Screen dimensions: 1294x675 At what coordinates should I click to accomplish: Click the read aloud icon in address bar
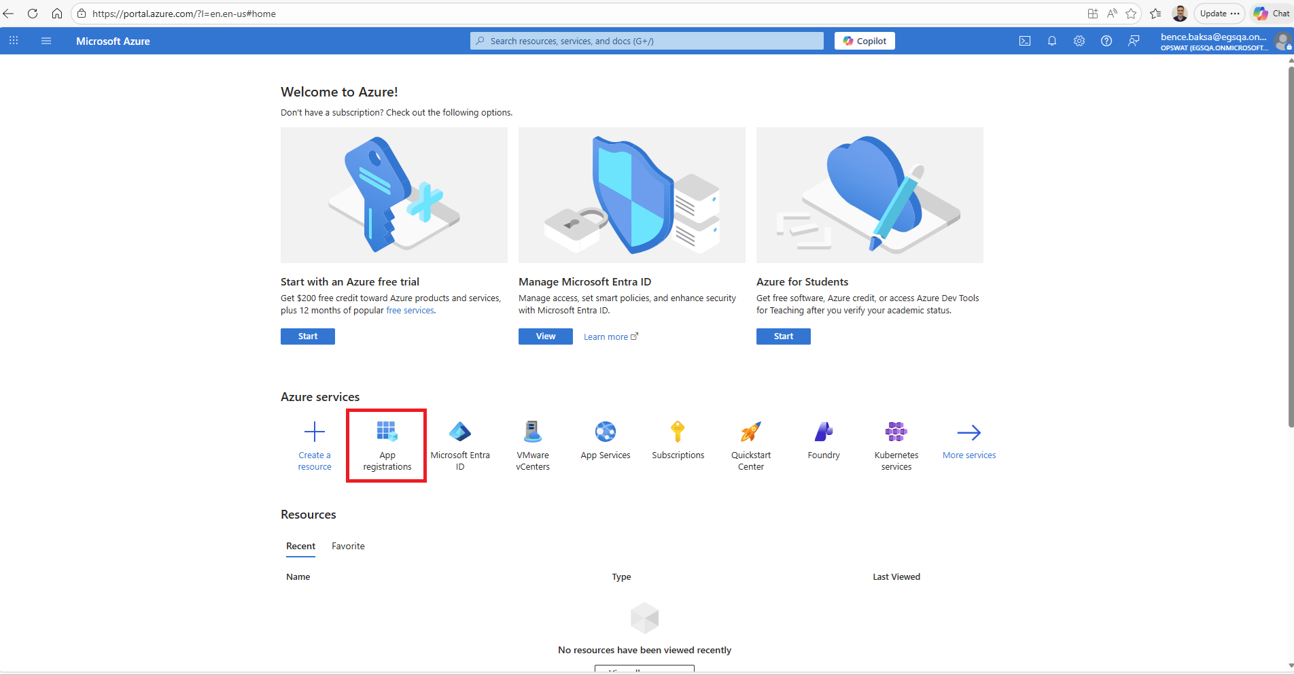(x=1112, y=14)
